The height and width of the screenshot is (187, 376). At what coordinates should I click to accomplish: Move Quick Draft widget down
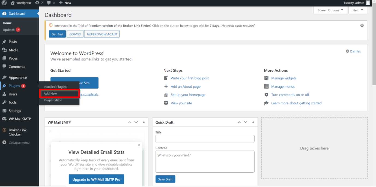point(246,122)
